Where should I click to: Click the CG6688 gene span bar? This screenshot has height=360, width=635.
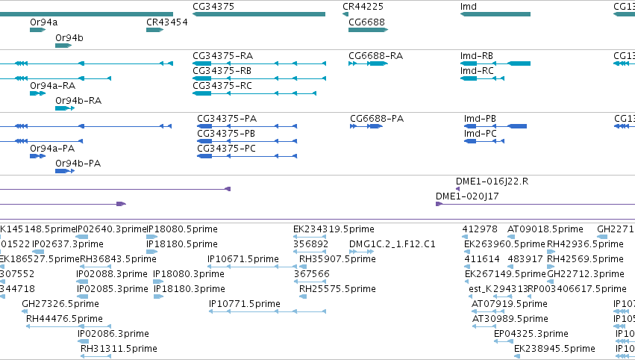tap(368, 30)
